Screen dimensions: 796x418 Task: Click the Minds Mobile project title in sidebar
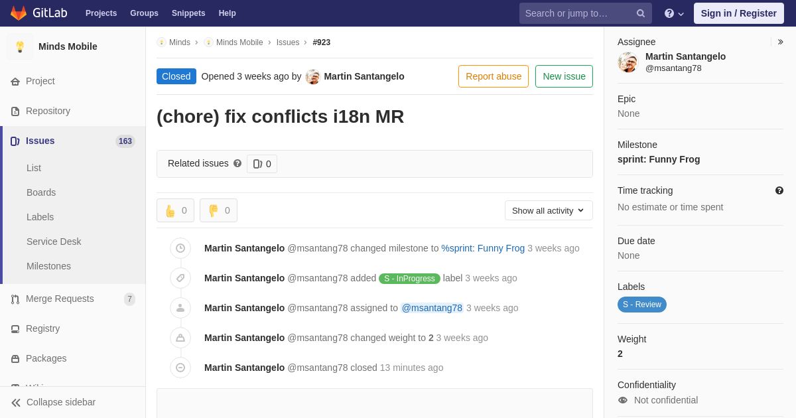pos(68,46)
